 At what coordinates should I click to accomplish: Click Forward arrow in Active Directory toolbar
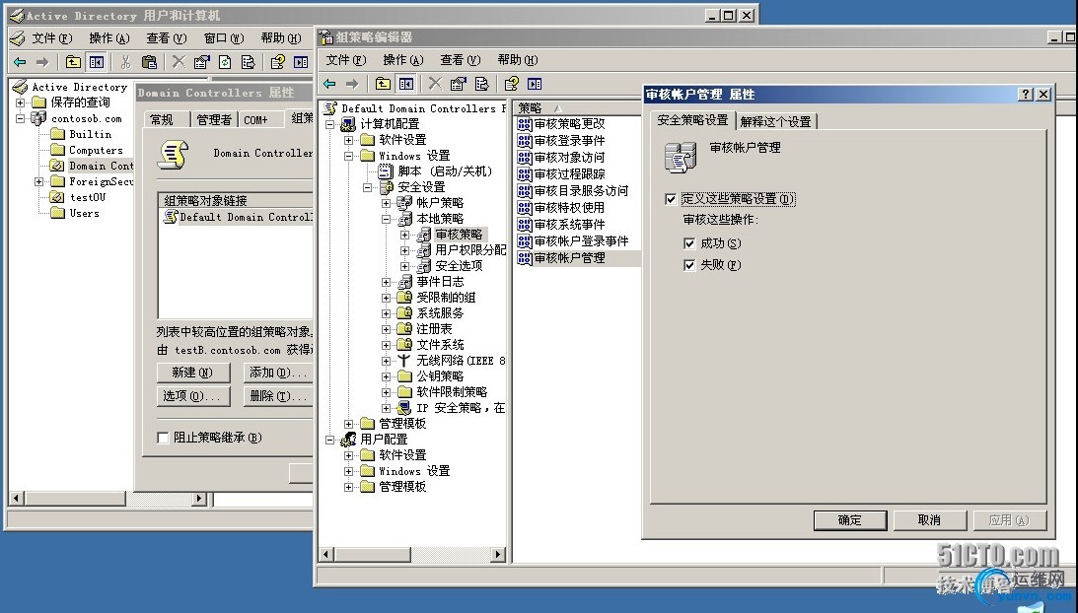point(42,62)
